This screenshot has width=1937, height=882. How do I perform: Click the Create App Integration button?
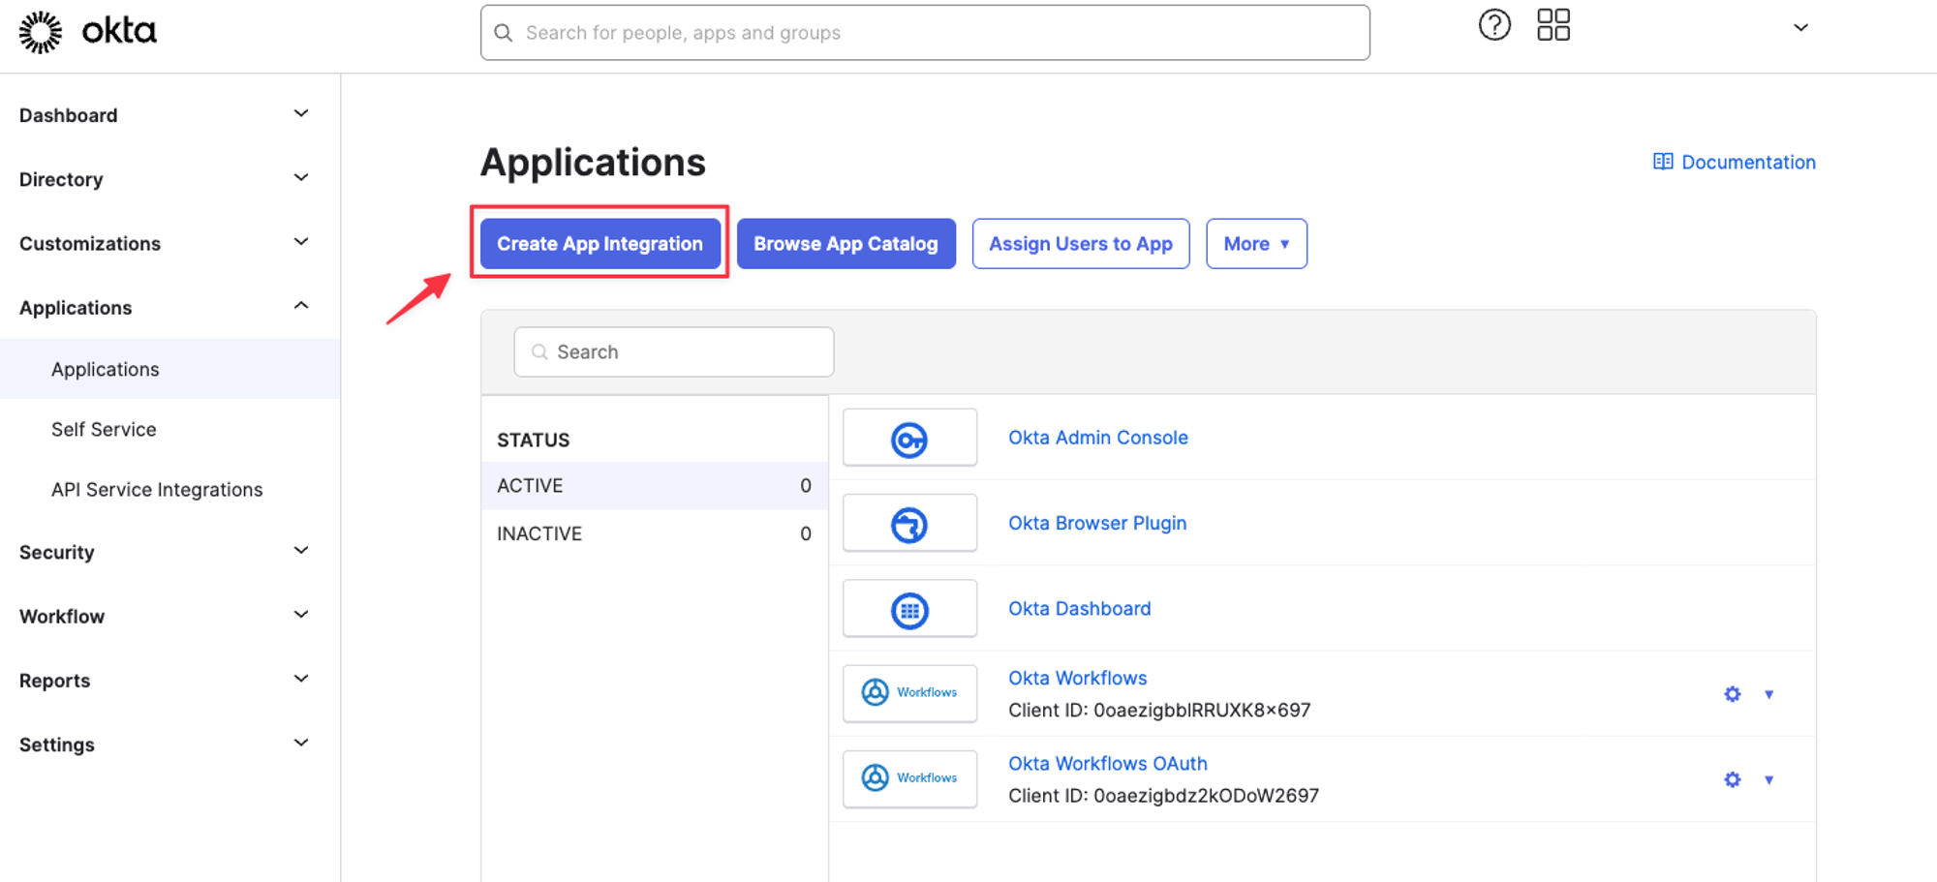(600, 243)
